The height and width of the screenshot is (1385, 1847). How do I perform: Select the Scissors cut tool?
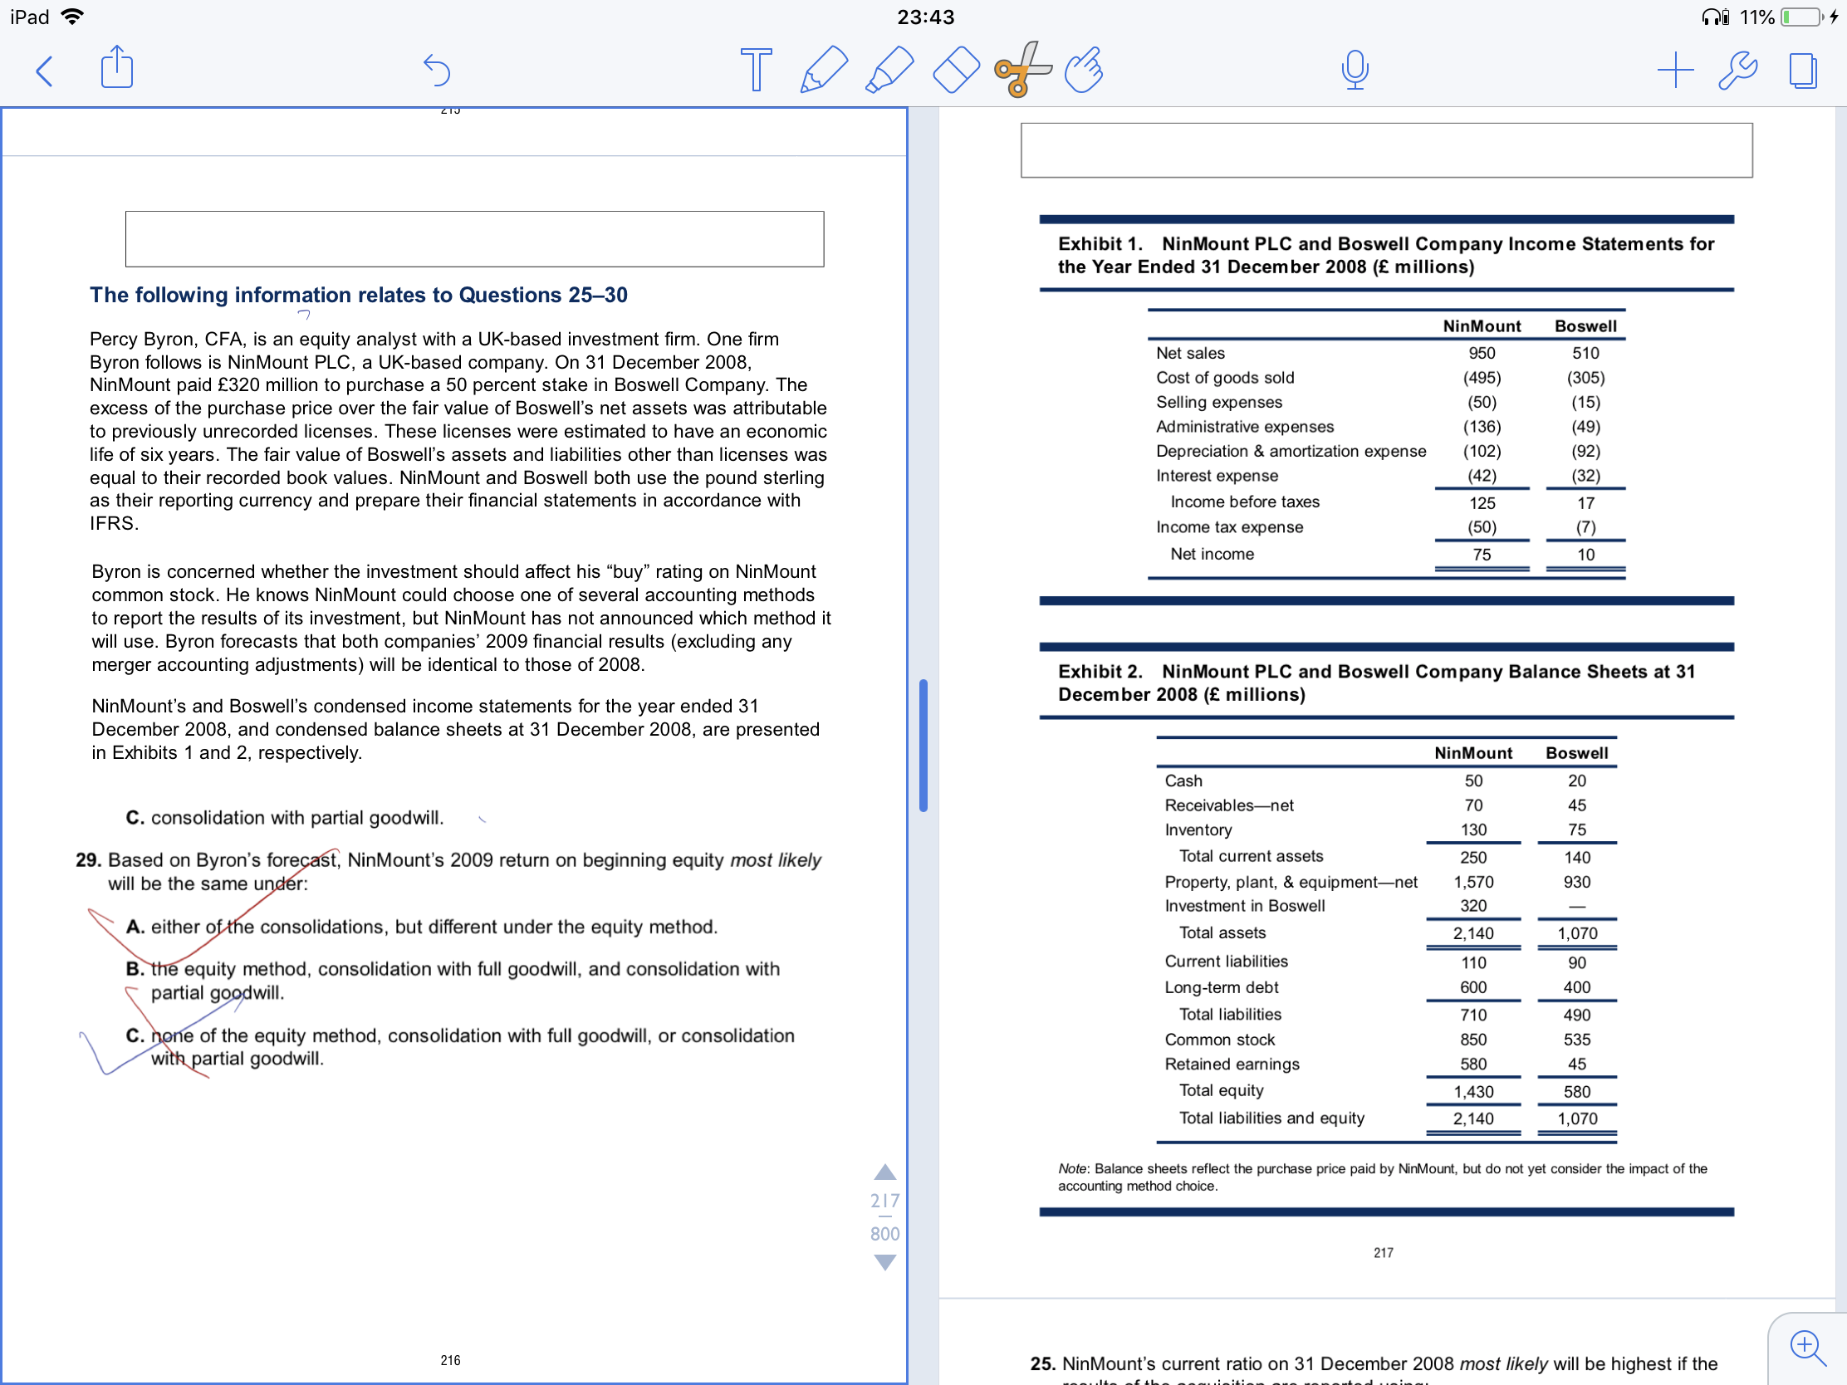pos(1022,69)
